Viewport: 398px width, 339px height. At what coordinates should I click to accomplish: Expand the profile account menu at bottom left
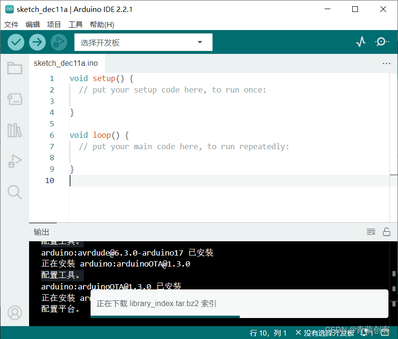[x=14, y=313]
